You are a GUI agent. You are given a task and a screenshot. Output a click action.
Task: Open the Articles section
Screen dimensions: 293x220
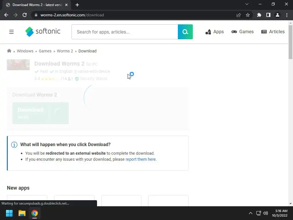coord(273,32)
